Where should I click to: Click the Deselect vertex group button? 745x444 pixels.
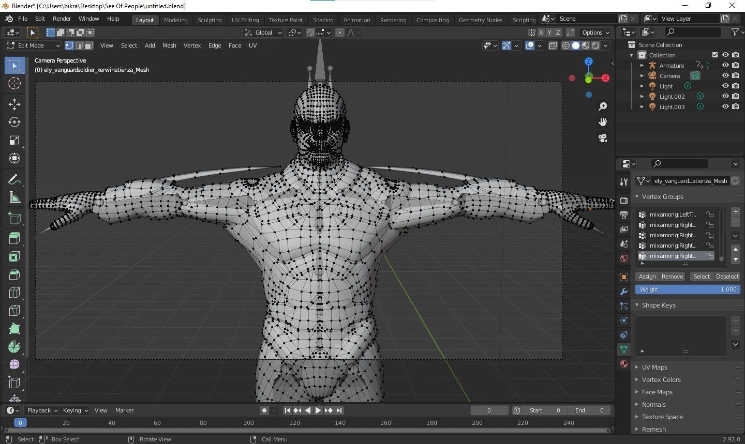727,277
